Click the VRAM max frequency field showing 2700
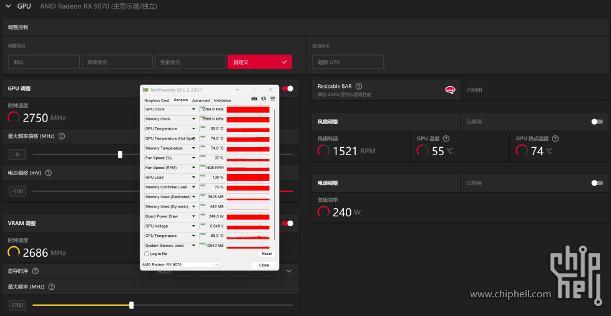 pyautogui.click(x=17, y=305)
